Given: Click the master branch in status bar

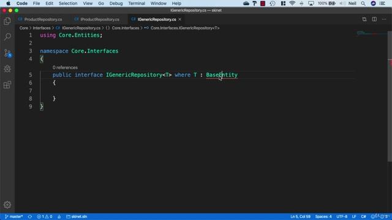Looking at the screenshot, I should (x=13, y=216).
